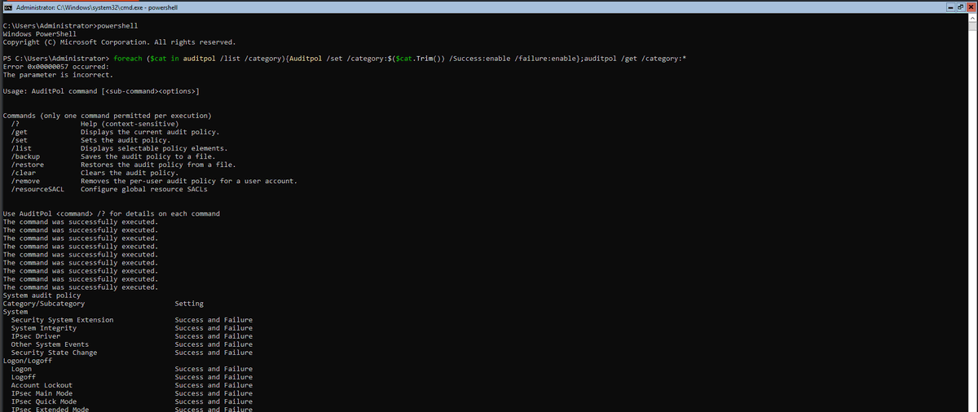This screenshot has width=978, height=412.
Task: Restore down the cmd.exe window
Action: click(960, 7)
